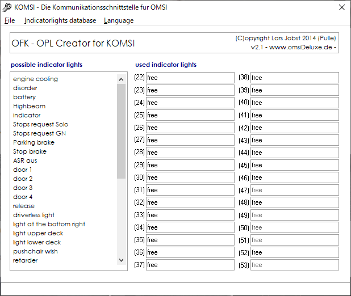Select 'light lower deck' entry
This screenshot has width=351, height=296.
tap(37, 242)
